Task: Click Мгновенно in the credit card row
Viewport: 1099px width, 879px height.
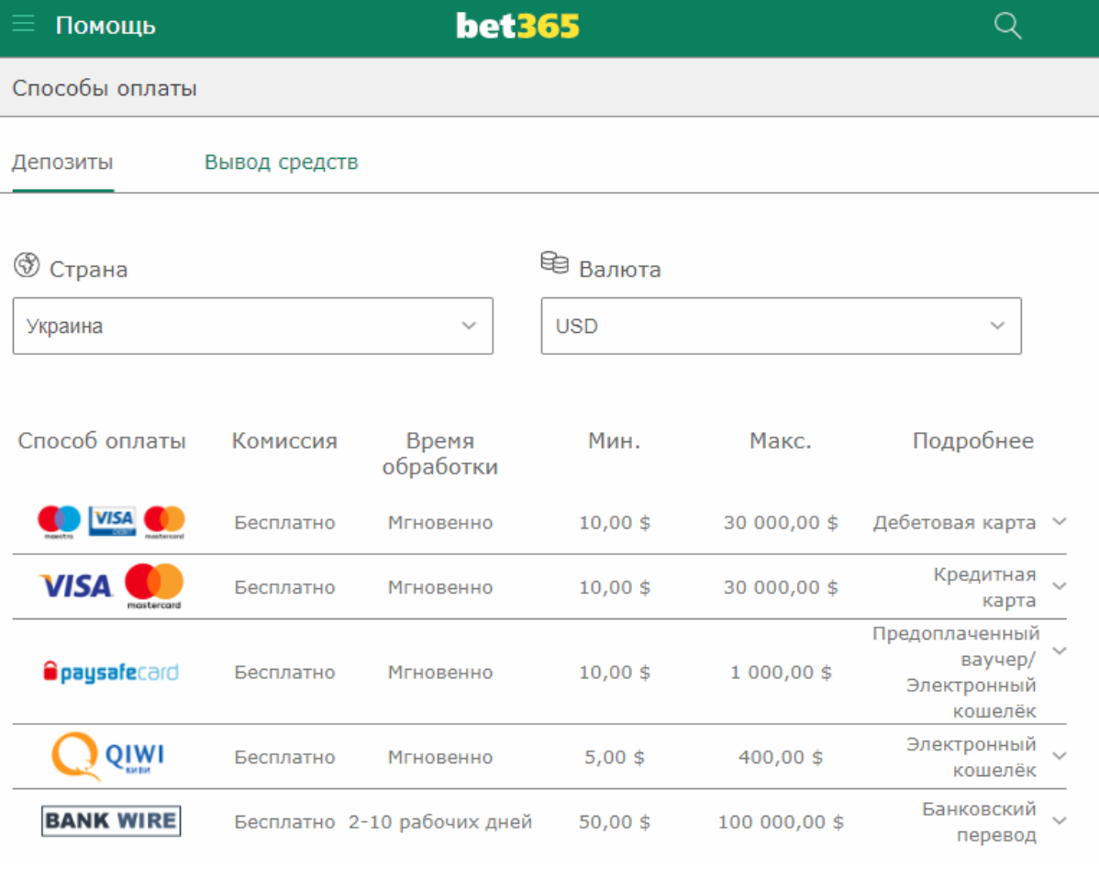Action: tap(440, 587)
